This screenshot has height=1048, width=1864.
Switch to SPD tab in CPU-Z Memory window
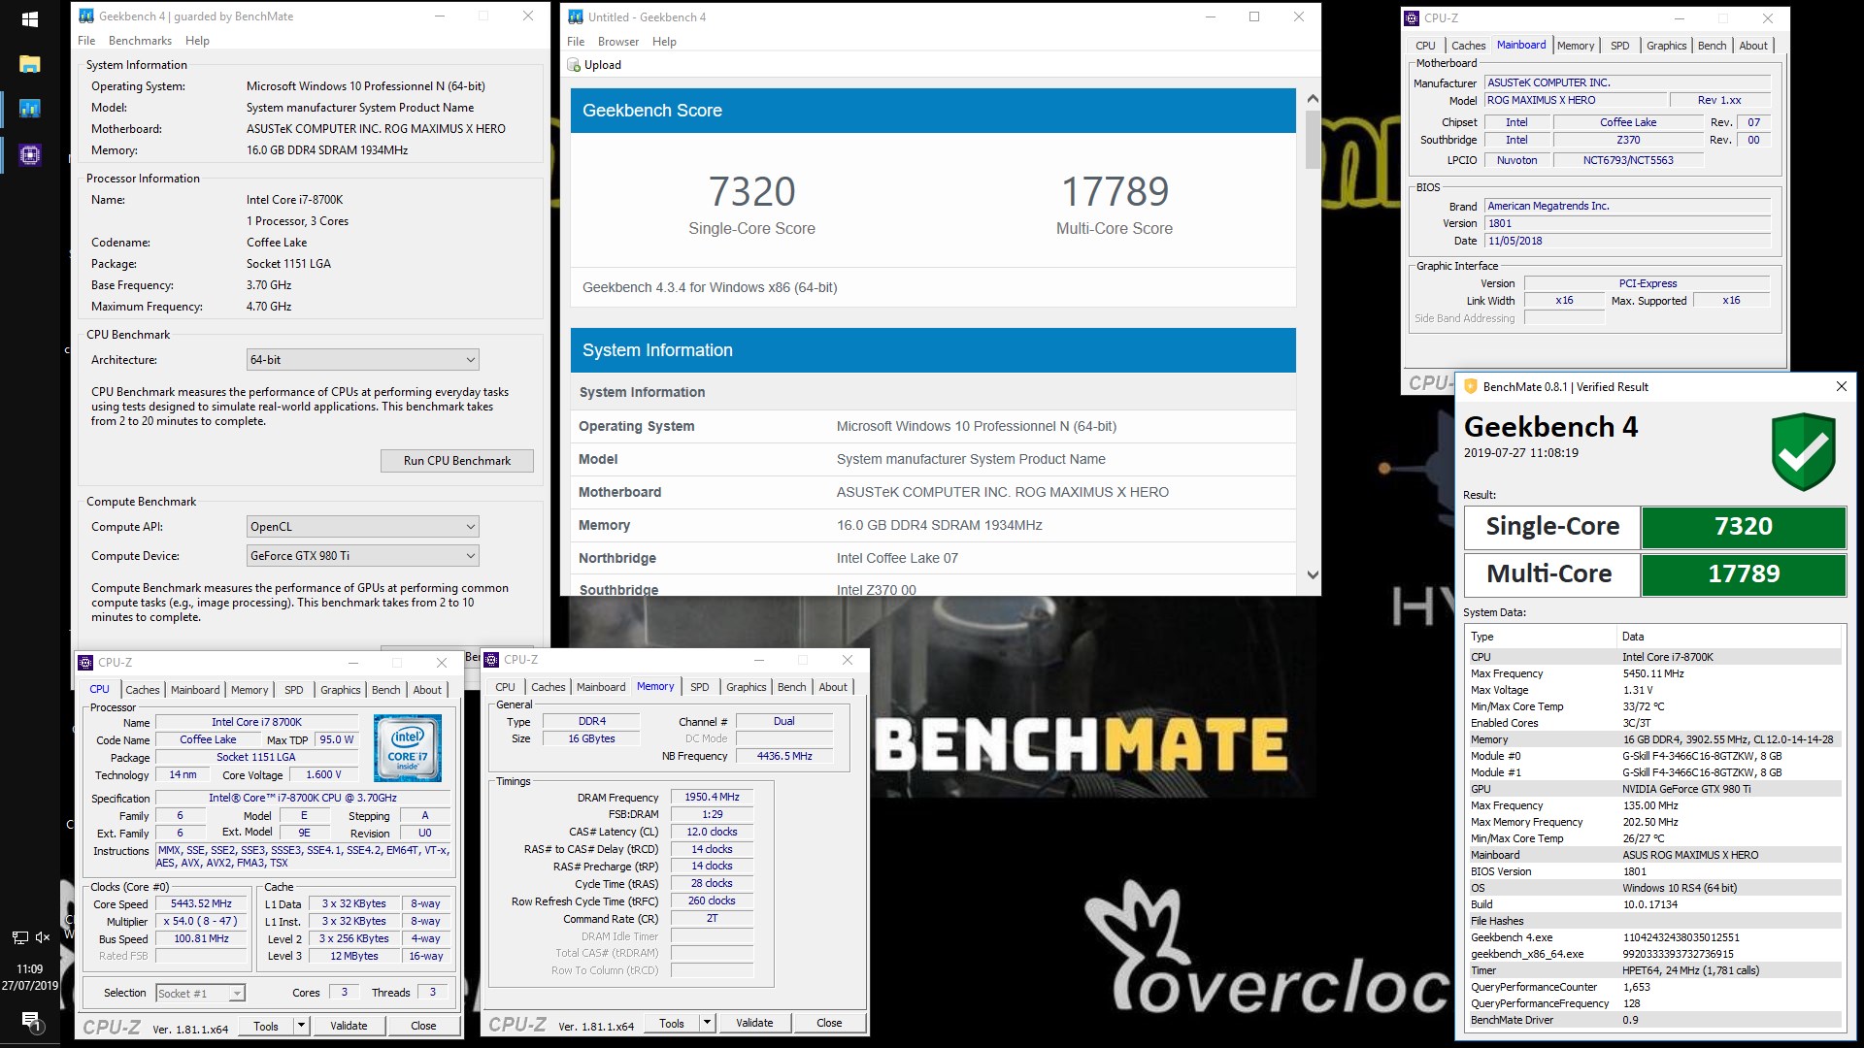pyautogui.click(x=699, y=687)
